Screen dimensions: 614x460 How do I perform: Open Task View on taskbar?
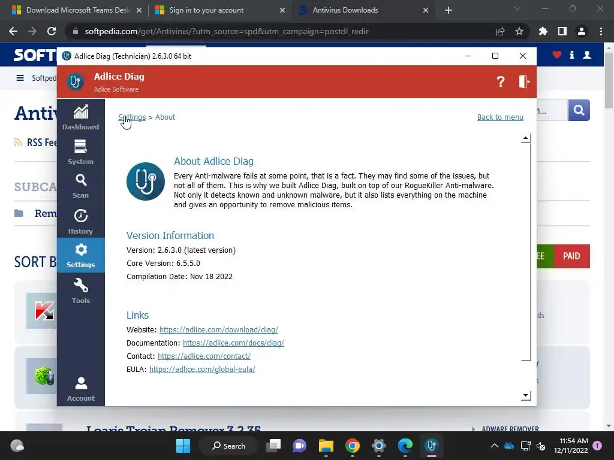click(x=273, y=446)
